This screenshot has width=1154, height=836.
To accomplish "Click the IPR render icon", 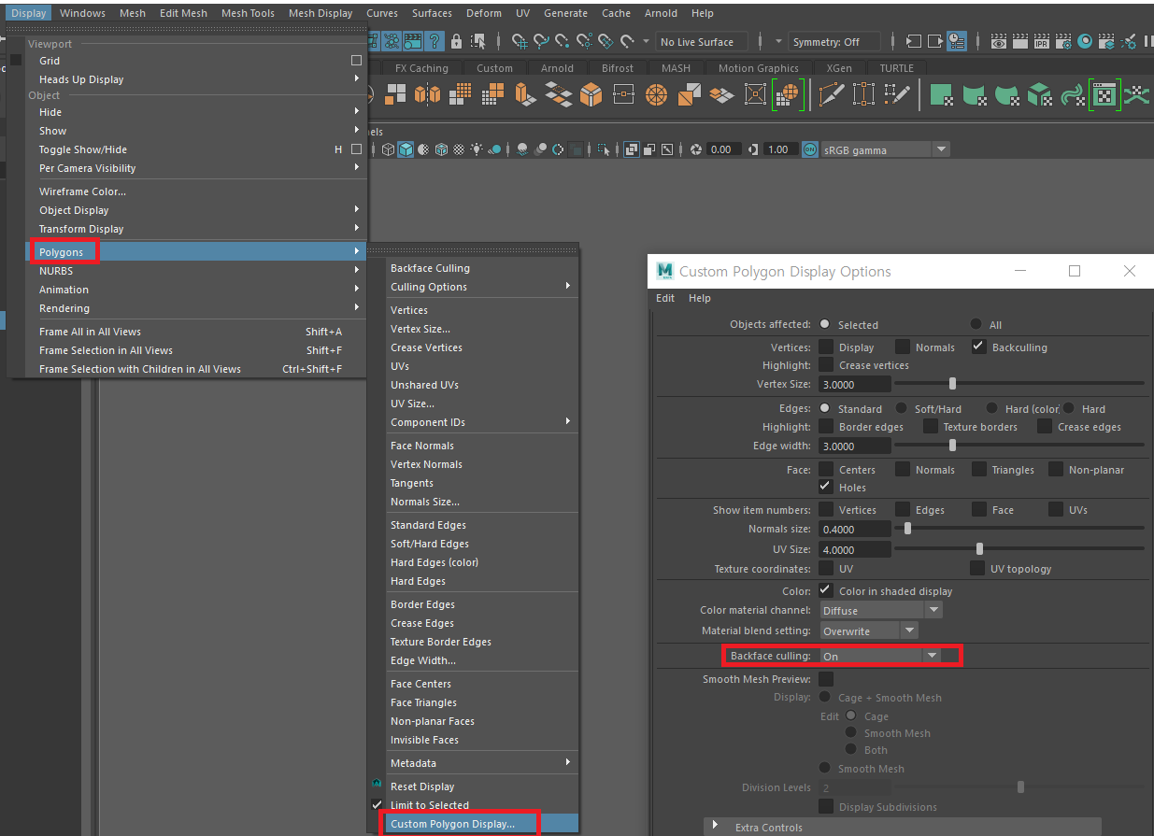I will pyautogui.click(x=1041, y=42).
